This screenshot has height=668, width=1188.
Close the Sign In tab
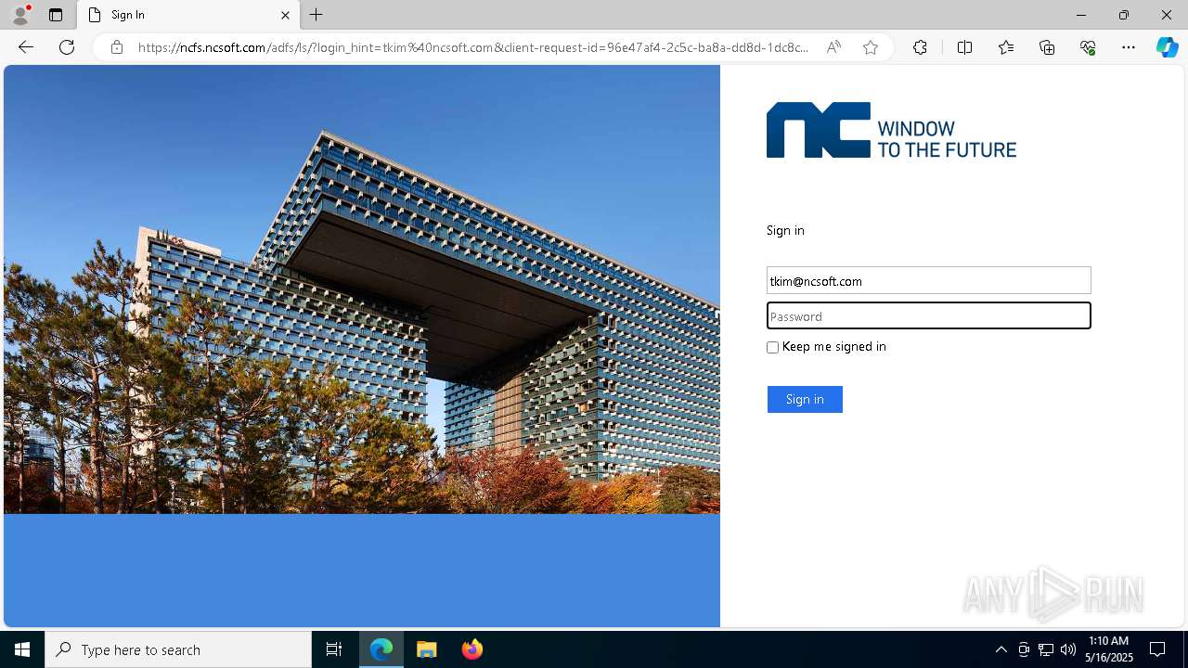(x=285, y=15)
